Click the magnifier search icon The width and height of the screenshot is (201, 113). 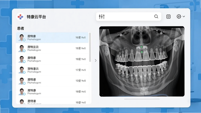[x=156, y=16]
